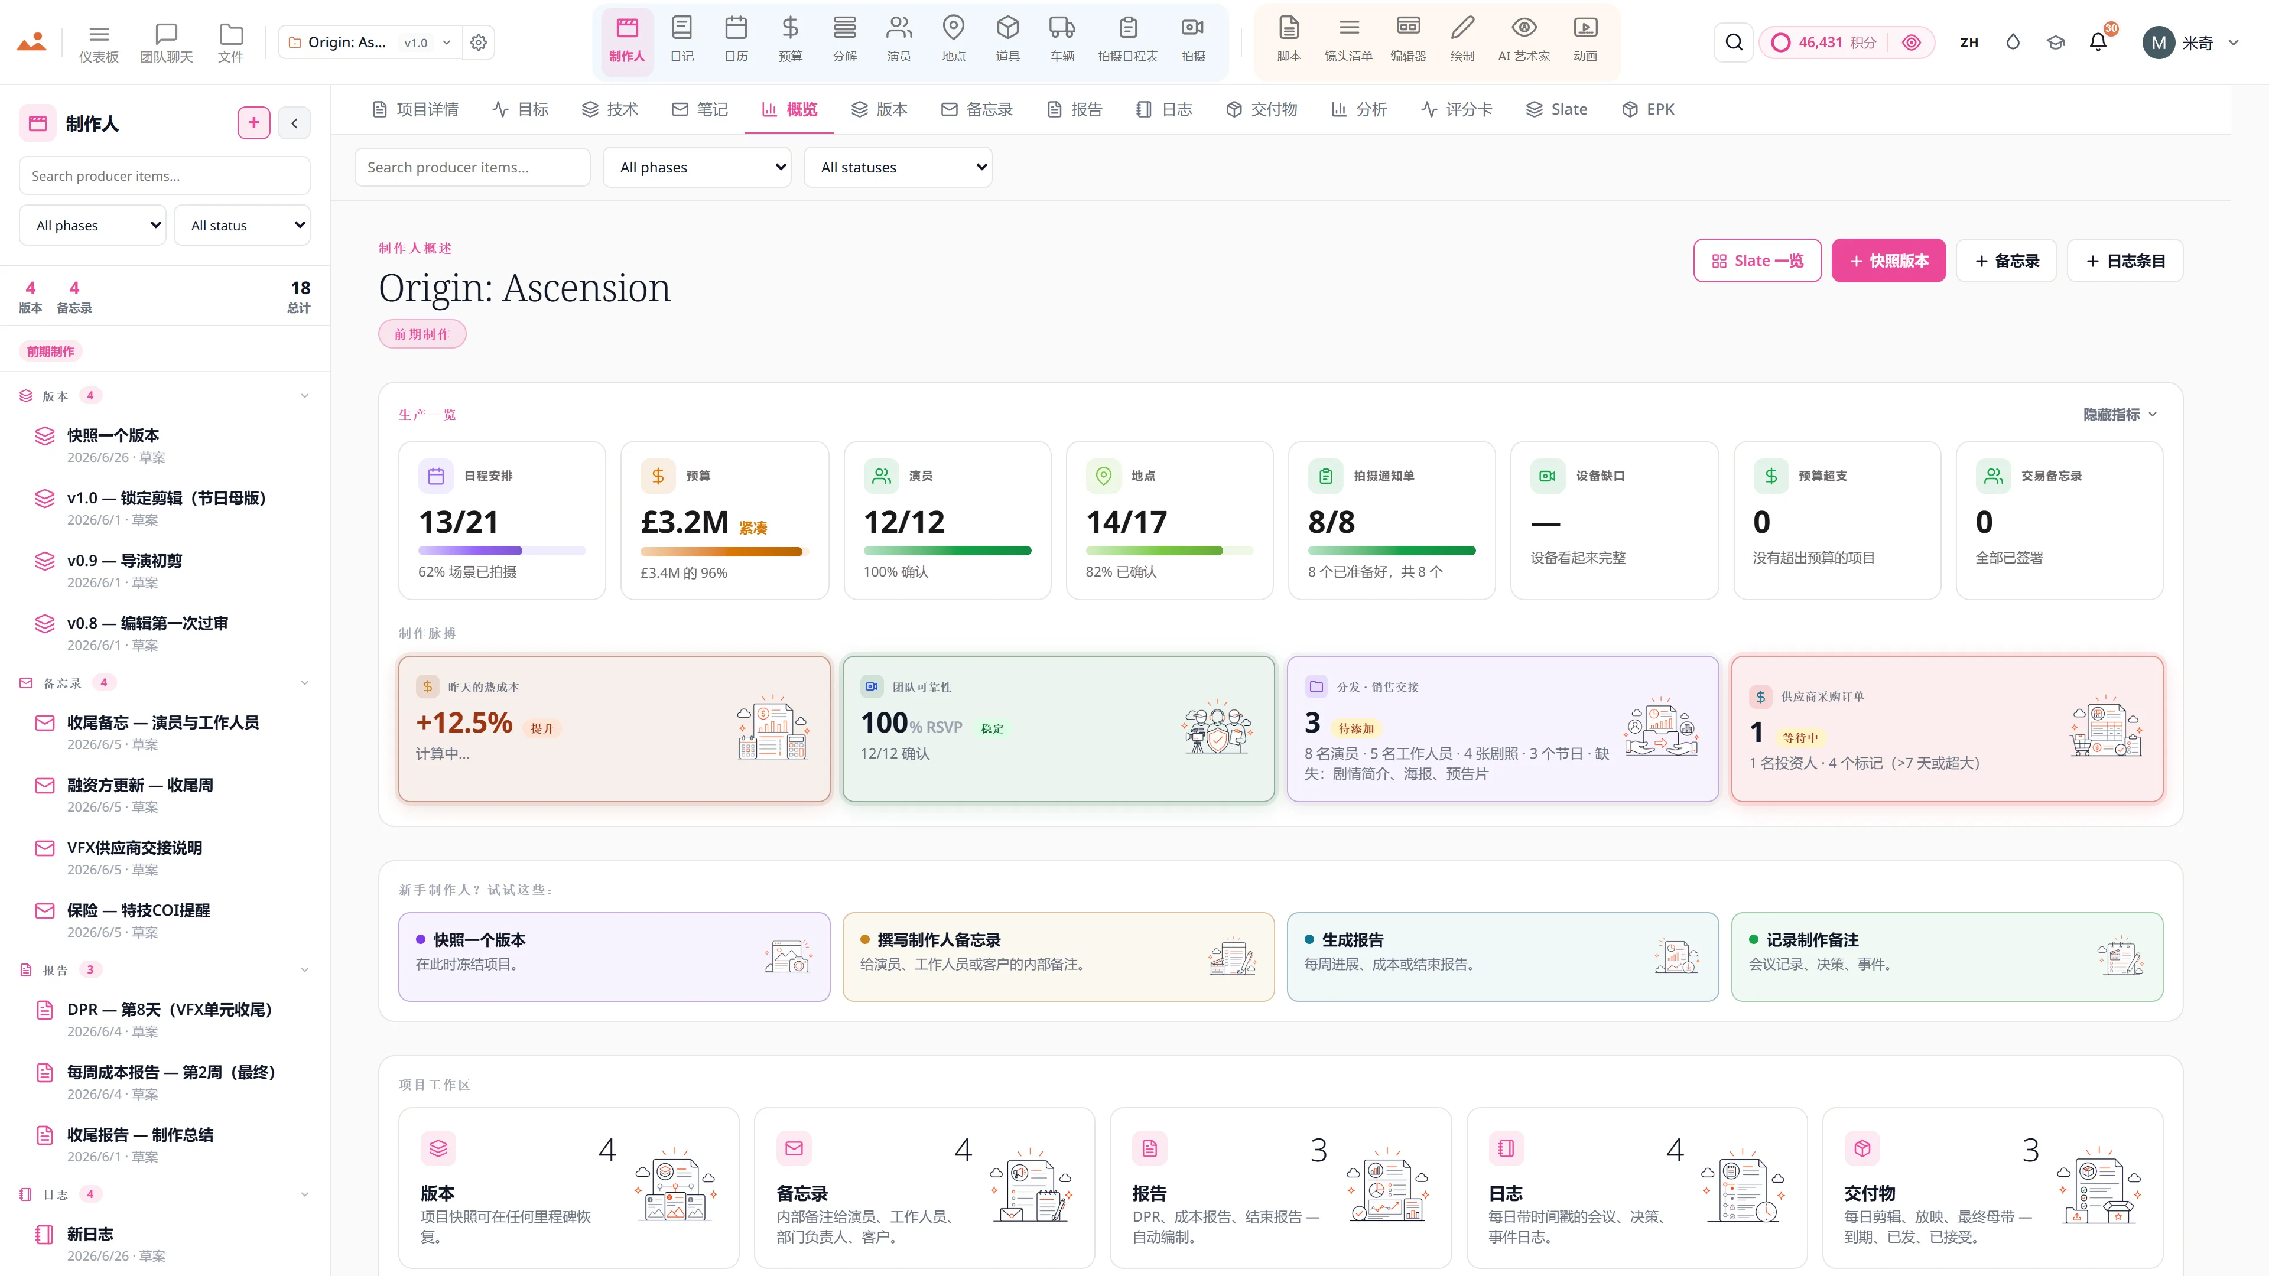The image size is (2269, 1276).
Task: Collapse the 备忘录 section in sidebar
Action: [x=305, y=683]
